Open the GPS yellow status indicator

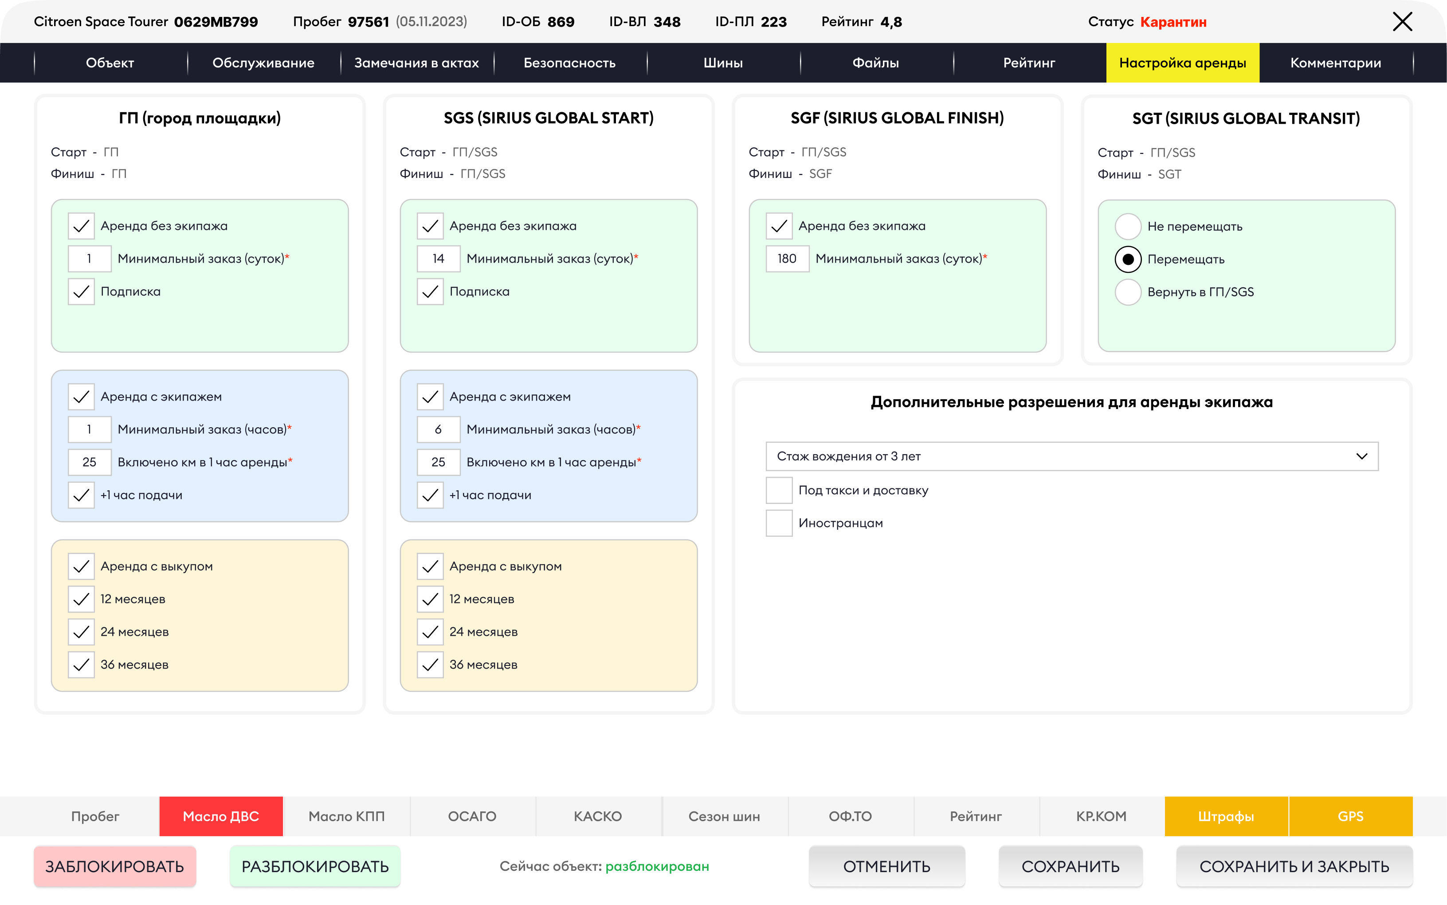point(1350,816)
